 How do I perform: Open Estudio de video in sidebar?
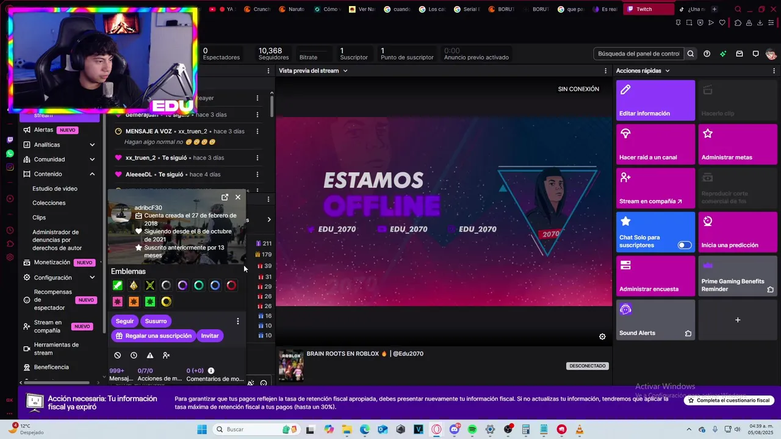(x=55, y=189)
